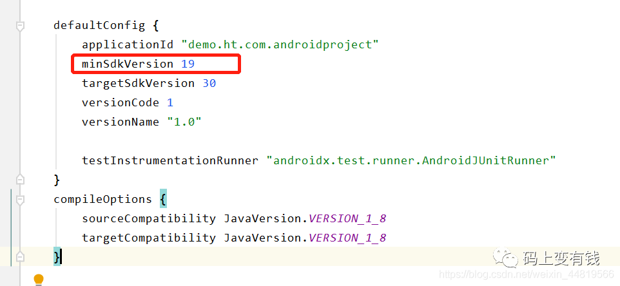
Task: Click the applicationId property name
Action: tap(128, 44)
